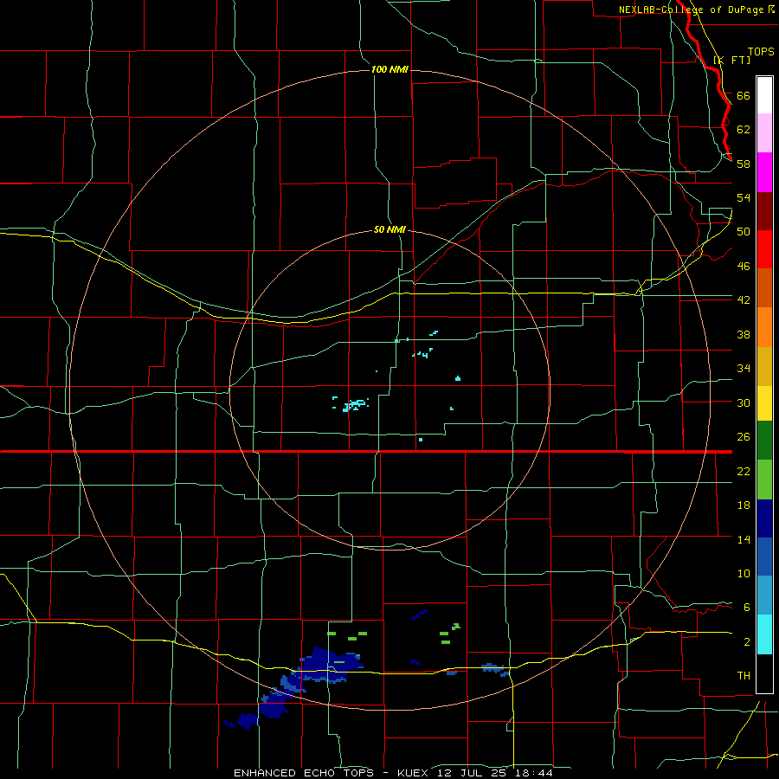Viewport: 779px width, 779px height.
Task: Click the dark red swatch between 54 and 50
Action: click(x=764, y=211)
